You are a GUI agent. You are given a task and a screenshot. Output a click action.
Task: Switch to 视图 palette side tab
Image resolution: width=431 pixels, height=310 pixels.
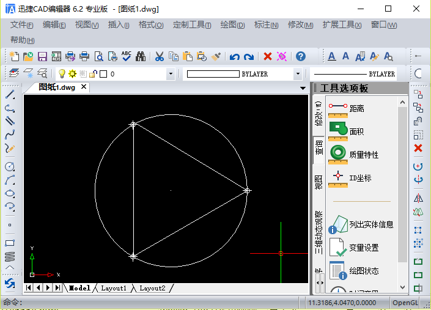click(x=319, y=182)
